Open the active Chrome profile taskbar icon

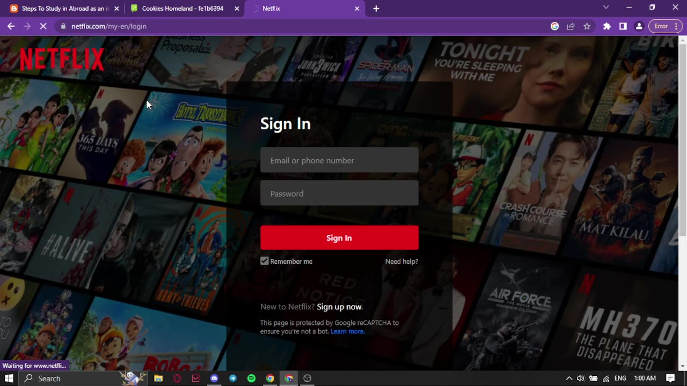(289, 378)
